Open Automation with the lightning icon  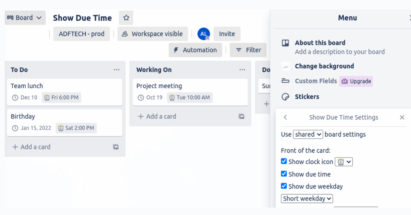[x=195, y=50]
